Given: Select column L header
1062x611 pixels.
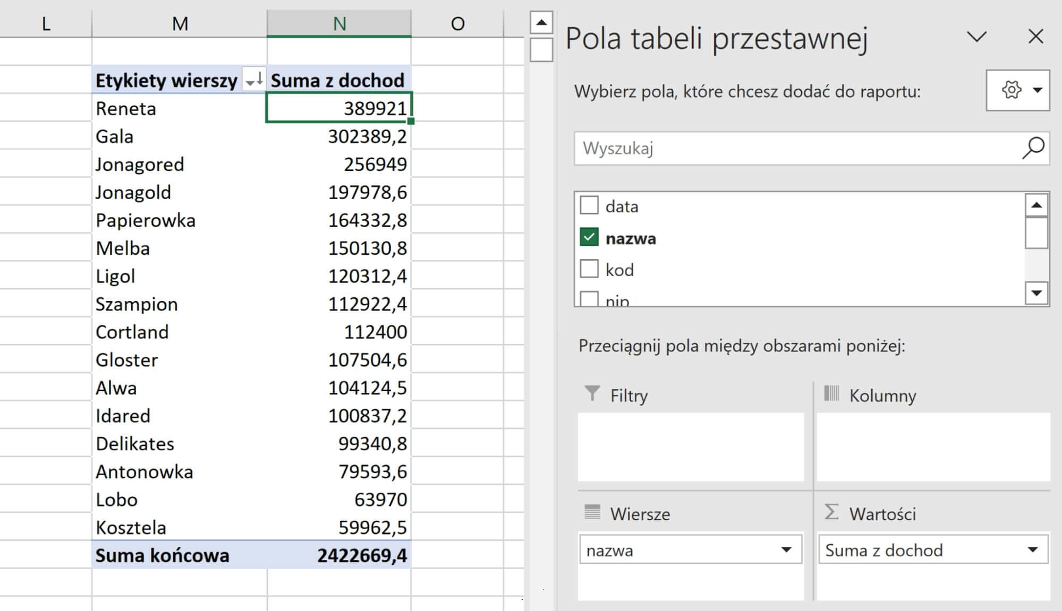Looking at the screenshot, I should [46, 24].
